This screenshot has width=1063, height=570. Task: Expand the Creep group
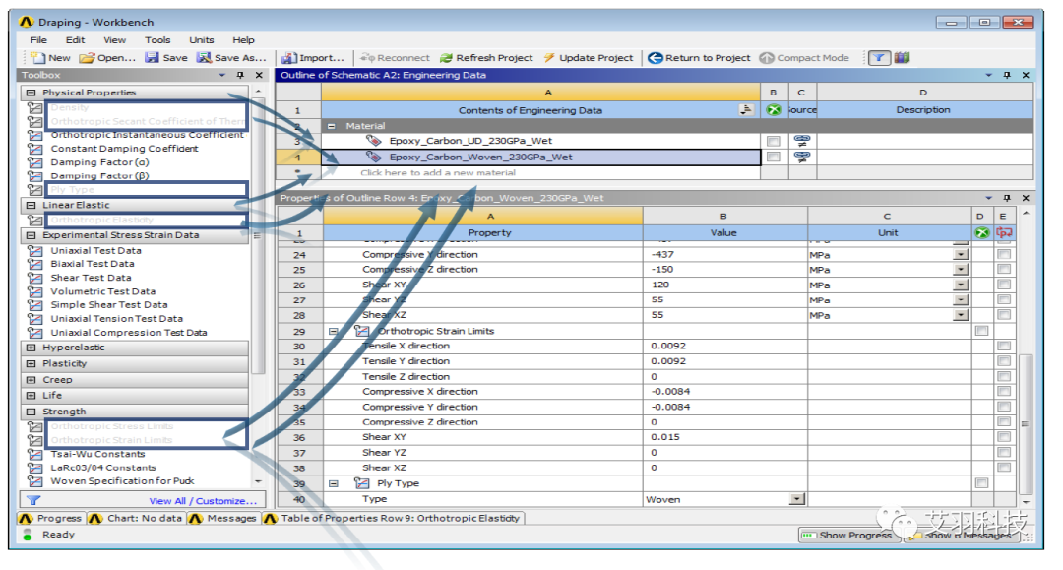31,380
